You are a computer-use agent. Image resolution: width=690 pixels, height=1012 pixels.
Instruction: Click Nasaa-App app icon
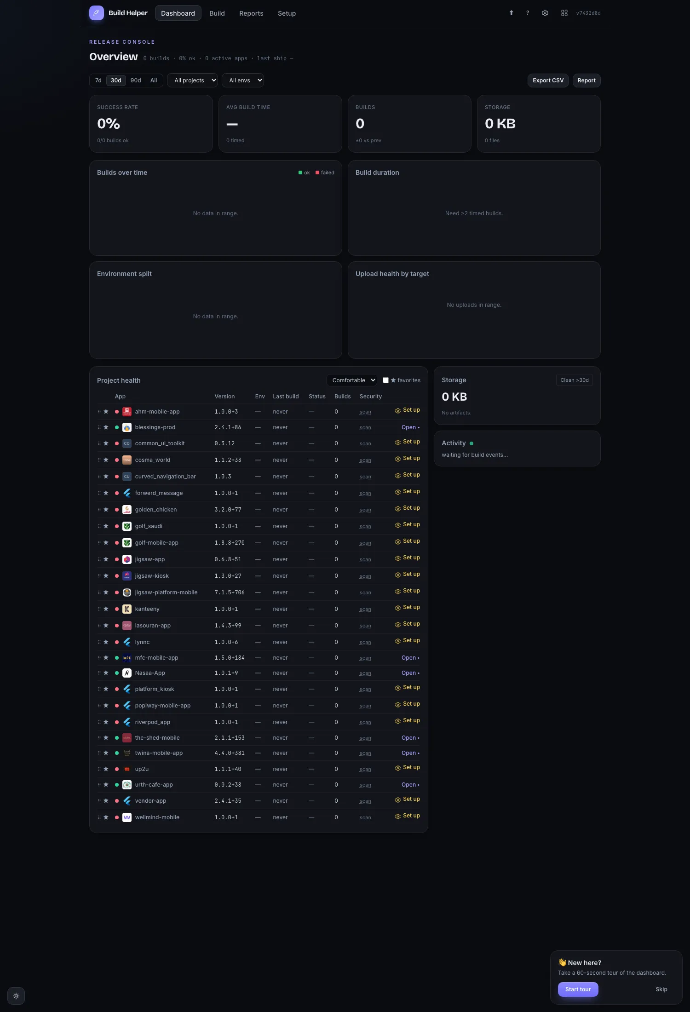pyautogui.click(x=127, y=673)
